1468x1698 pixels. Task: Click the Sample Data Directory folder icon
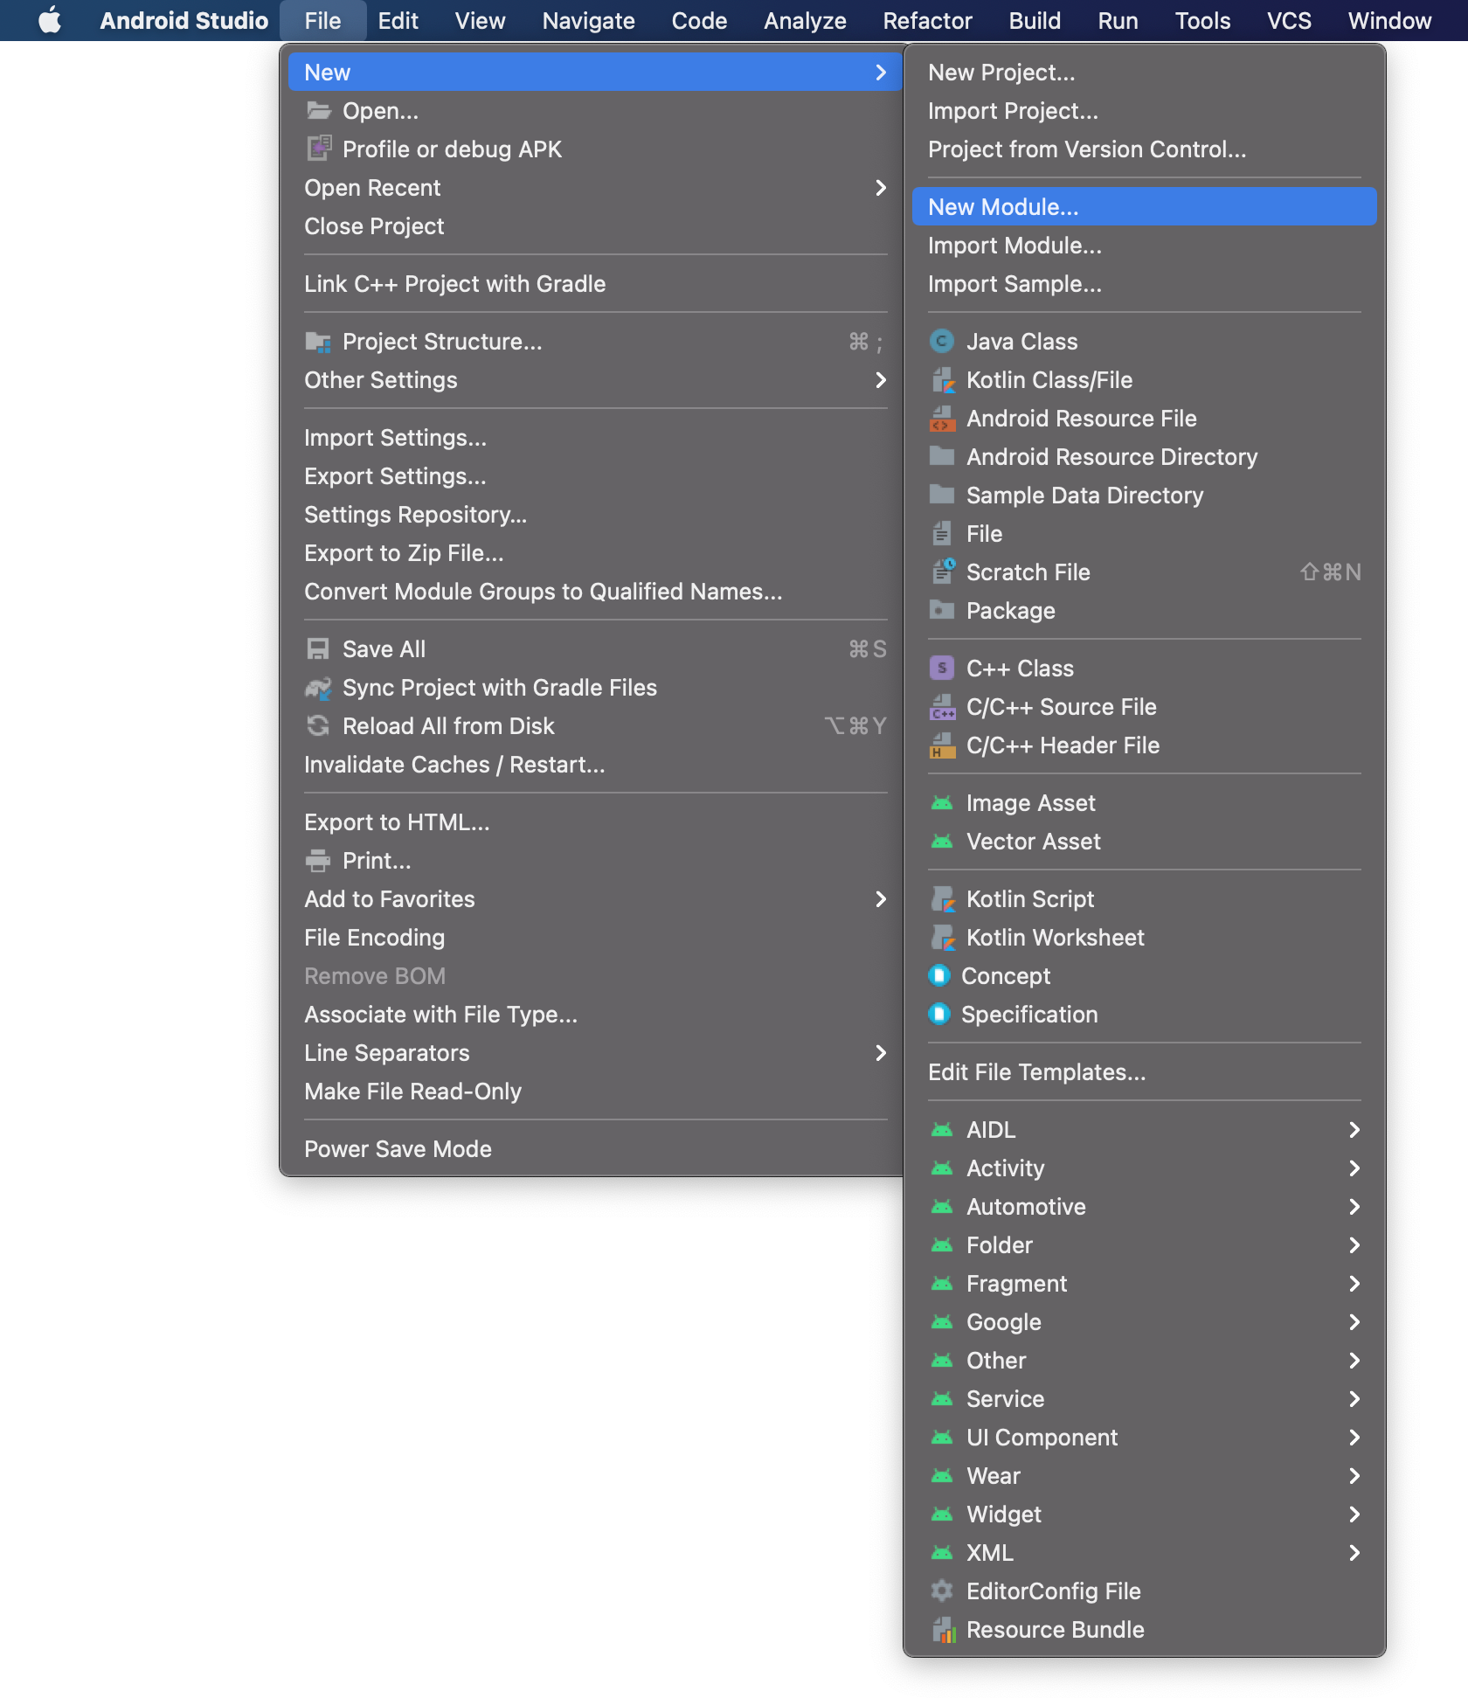point(942,495)
